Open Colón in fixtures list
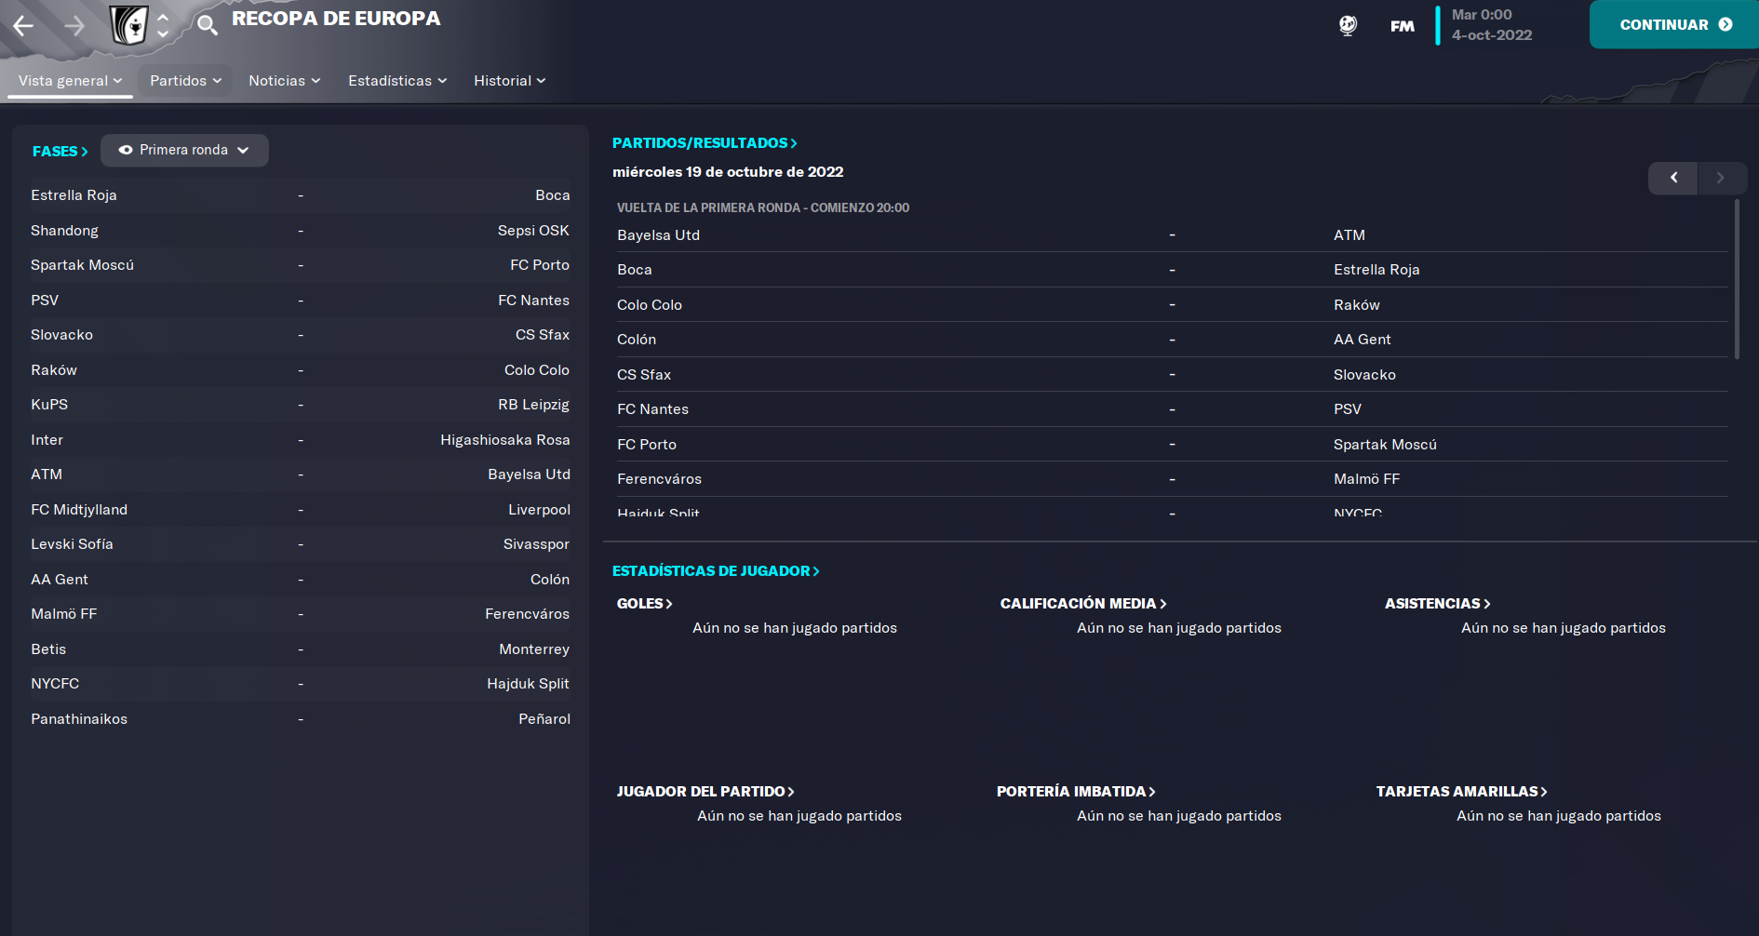 (637, 340)
